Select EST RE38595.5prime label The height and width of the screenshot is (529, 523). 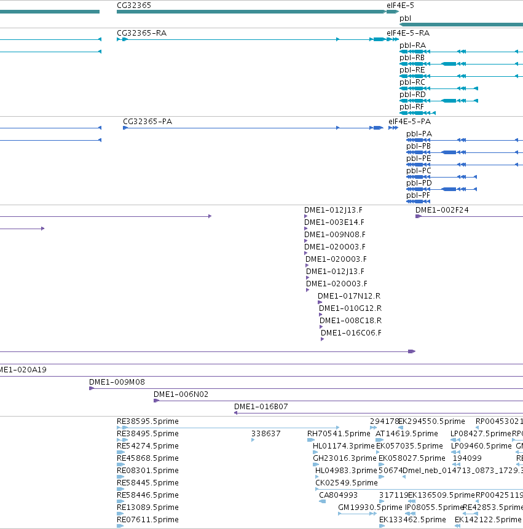[x=147, y=421]
